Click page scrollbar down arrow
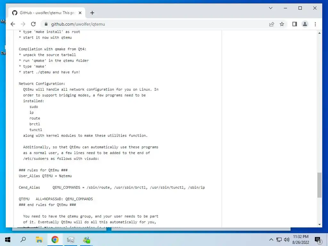The image size is (328, 246). 319,225
